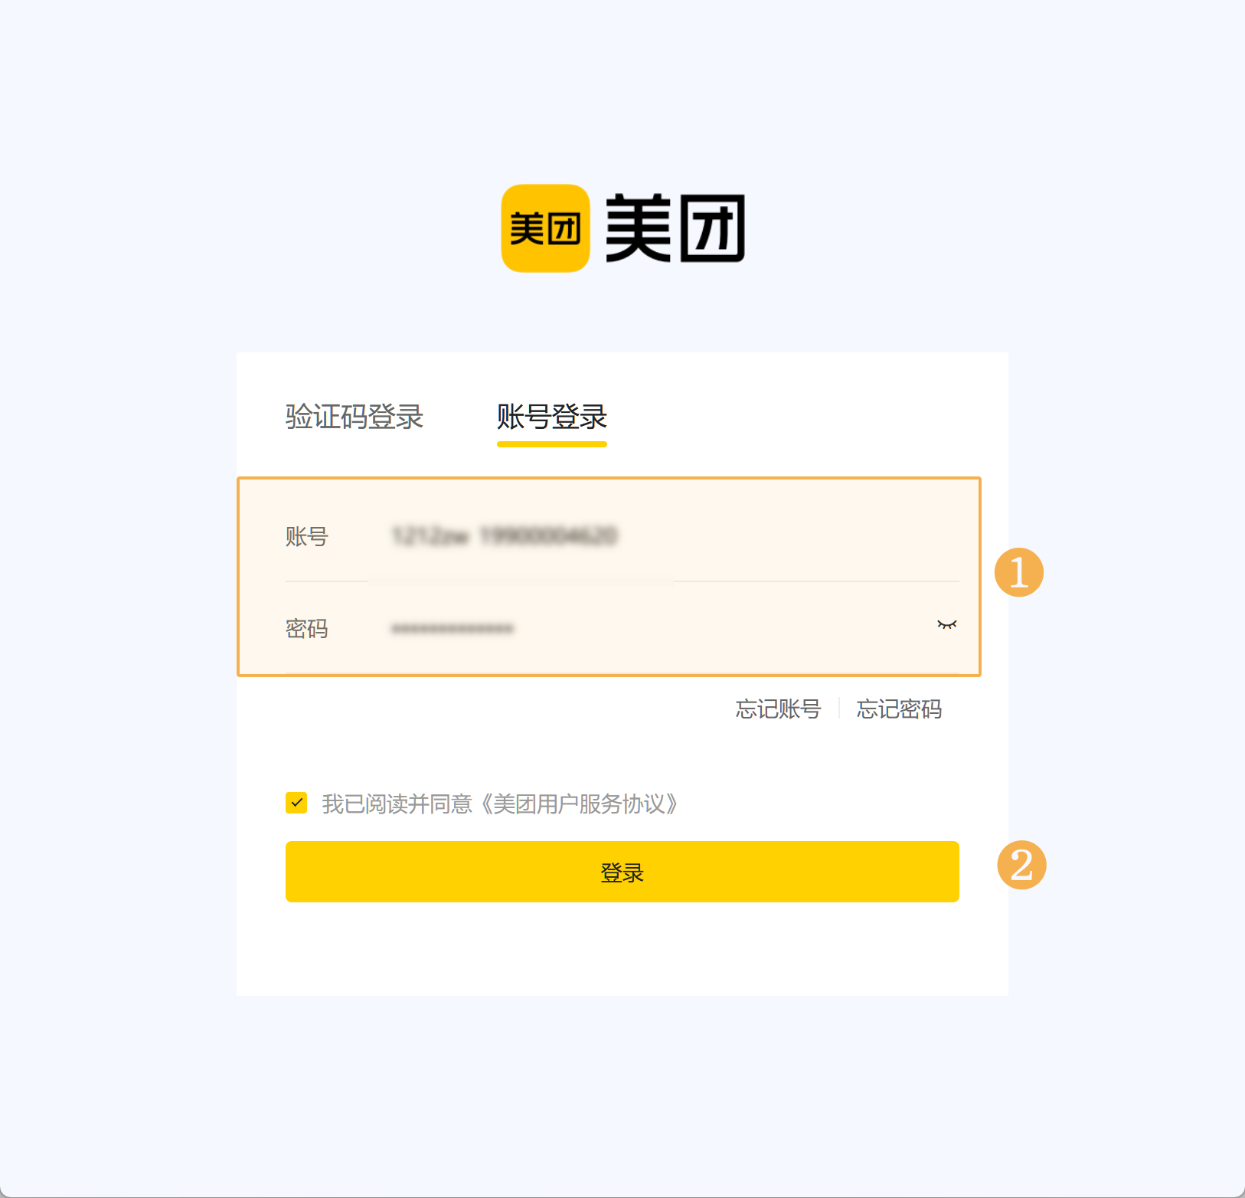Click the yellow Meituan app logo icon
The image size is (1245, 1198).
(x=545, y=228)
